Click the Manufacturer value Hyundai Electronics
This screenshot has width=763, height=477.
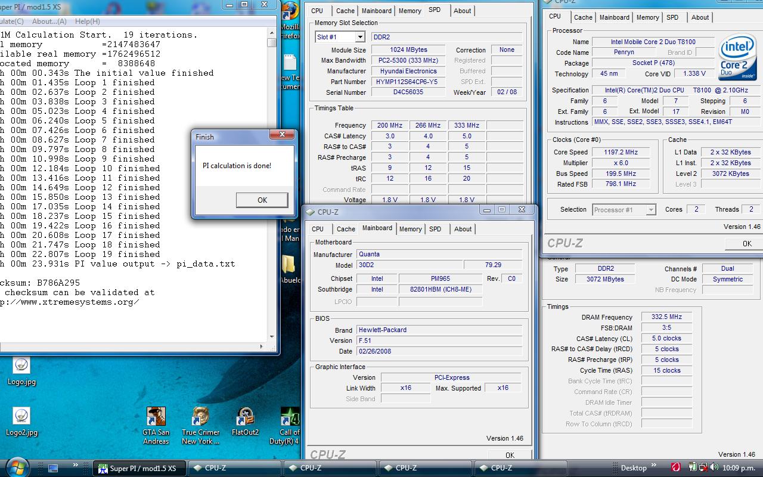408,71
